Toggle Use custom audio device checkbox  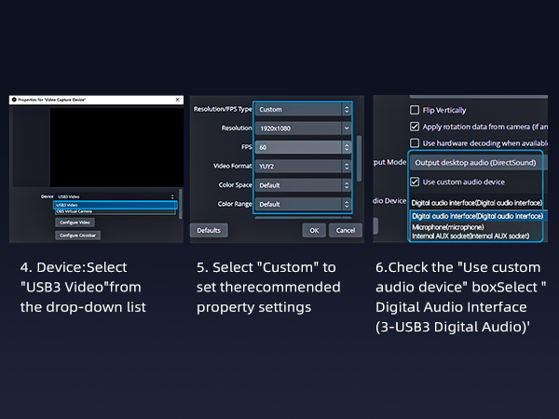pos(415,182)
